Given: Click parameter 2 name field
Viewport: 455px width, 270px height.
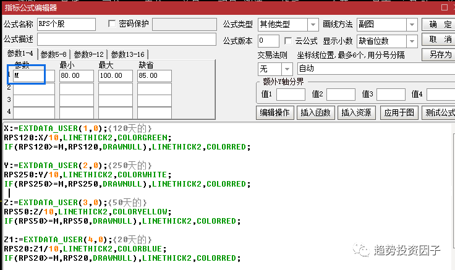Looking at the screenshot, I should (33, 88).
